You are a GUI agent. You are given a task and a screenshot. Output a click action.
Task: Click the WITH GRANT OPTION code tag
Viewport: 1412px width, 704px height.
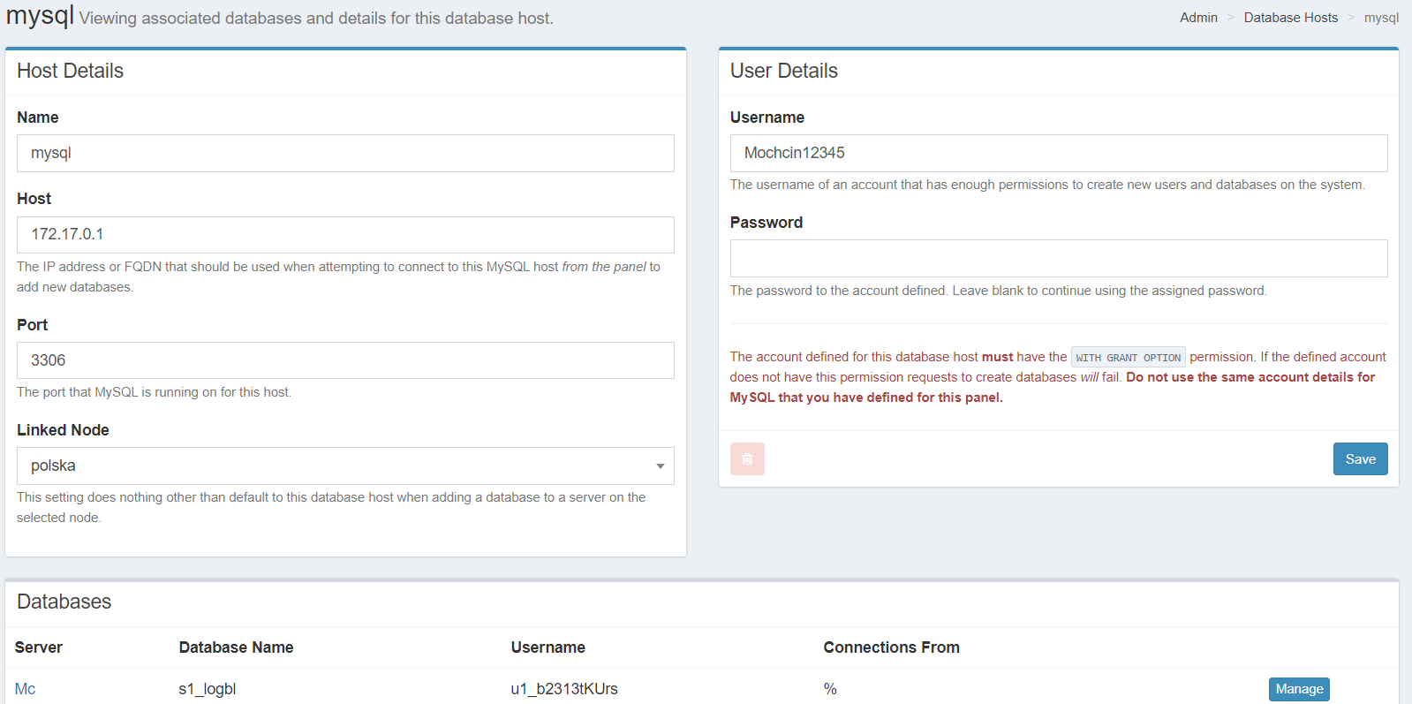(1128, 358)
